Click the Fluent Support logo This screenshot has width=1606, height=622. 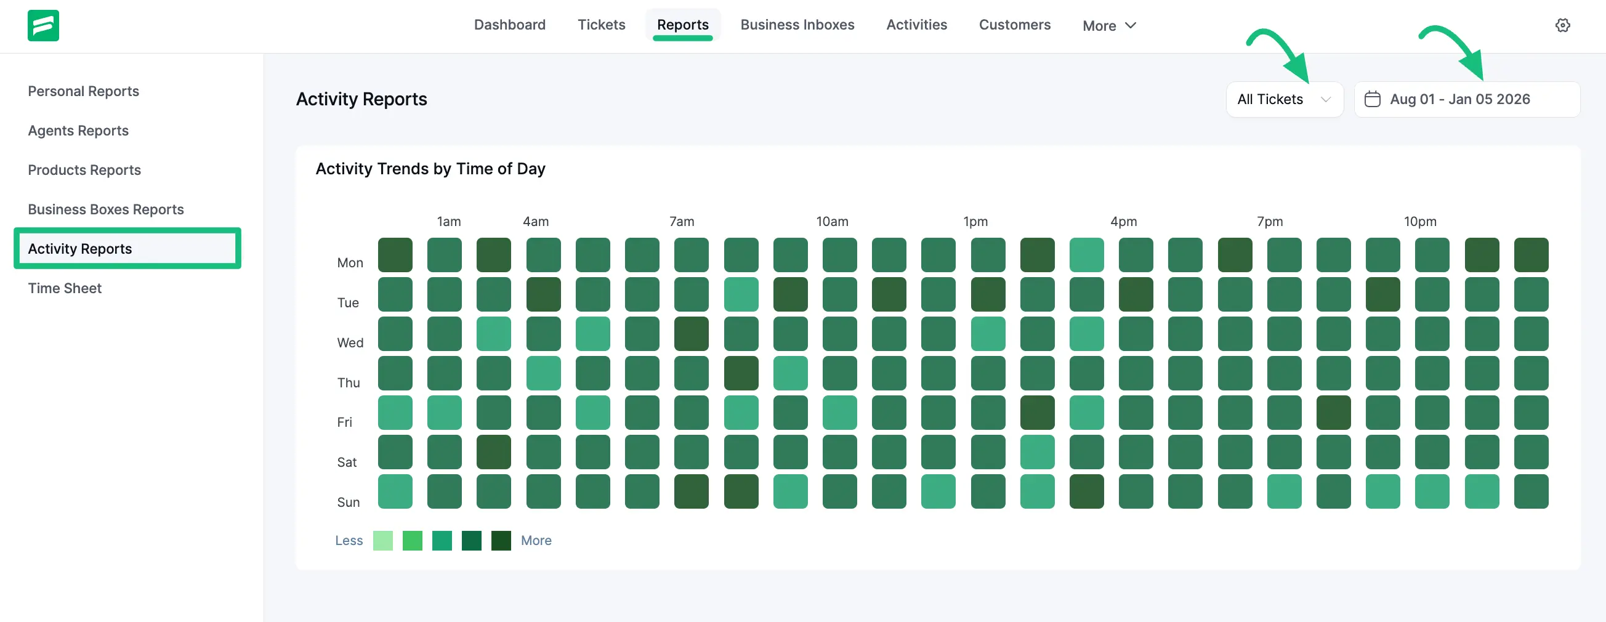tap(43, 25)
